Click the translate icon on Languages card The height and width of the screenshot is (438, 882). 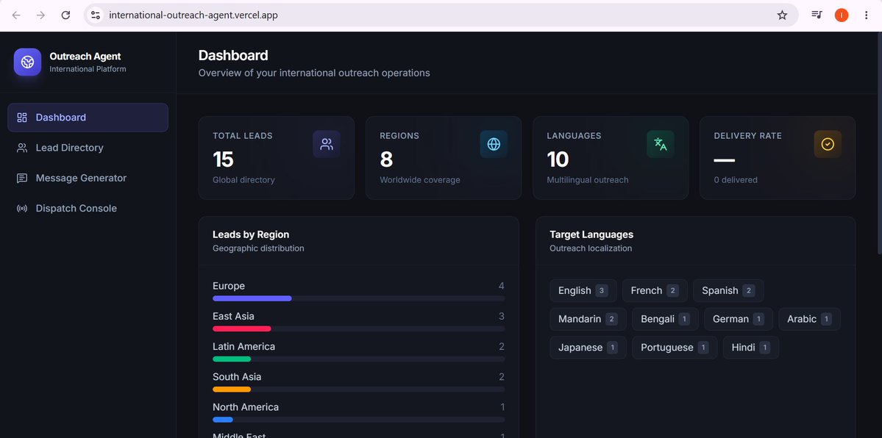pos(661,144)
